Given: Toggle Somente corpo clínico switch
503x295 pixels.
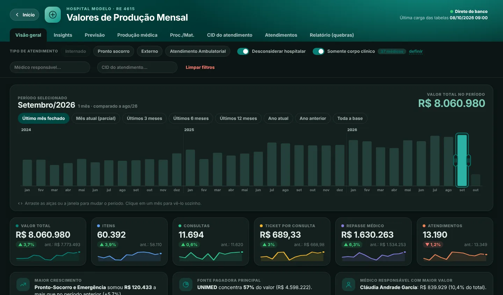Looking at the screenshot, I should [x=319, y=51].
